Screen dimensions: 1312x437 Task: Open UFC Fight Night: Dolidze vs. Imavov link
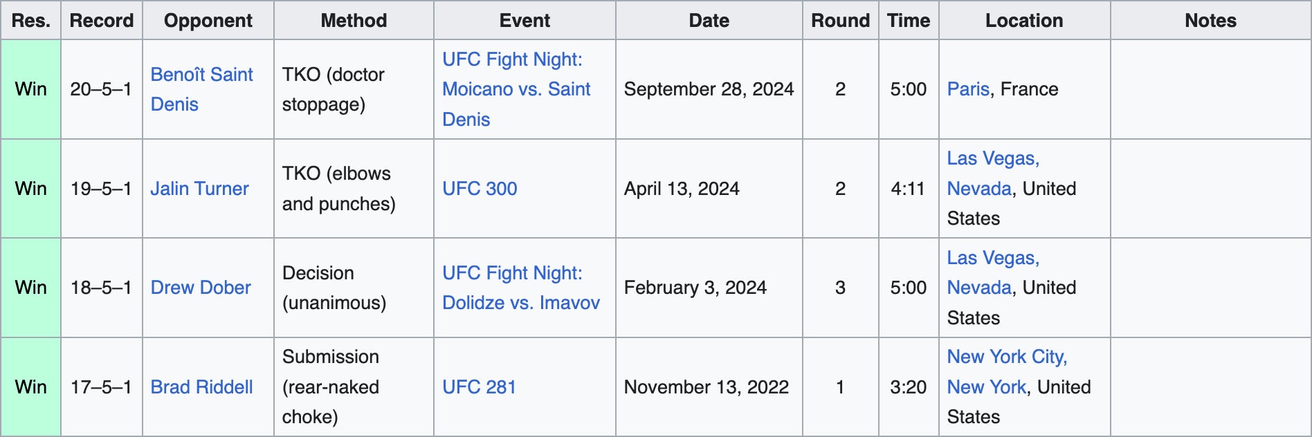click(520, 288)
